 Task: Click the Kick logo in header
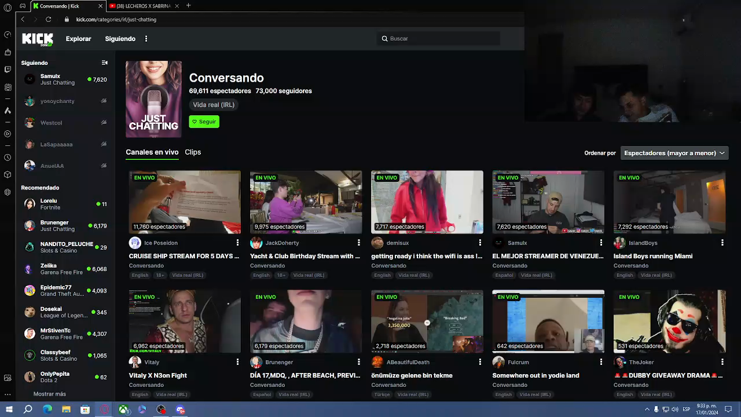[x=38, y=39]
